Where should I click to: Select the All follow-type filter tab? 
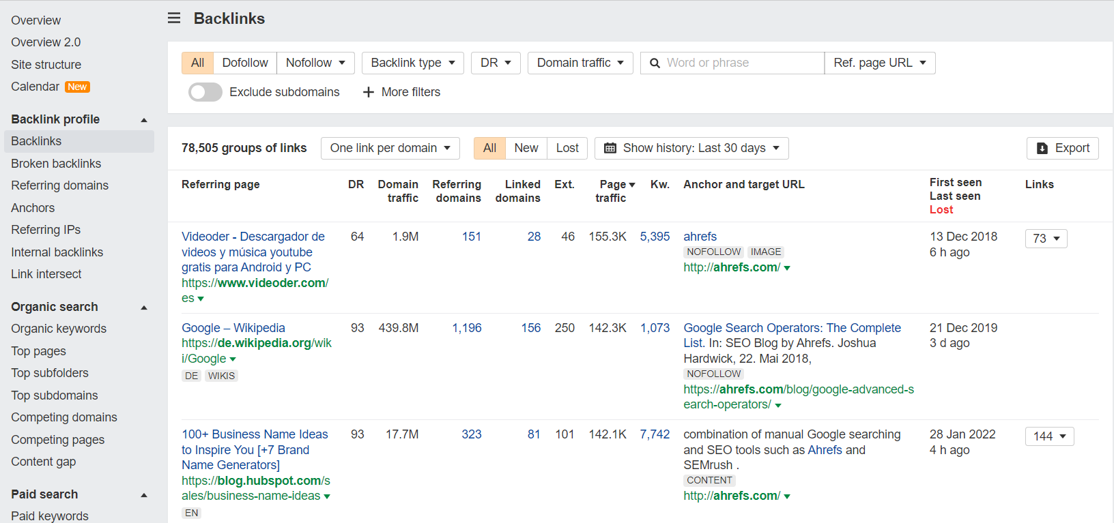(197, 63)
